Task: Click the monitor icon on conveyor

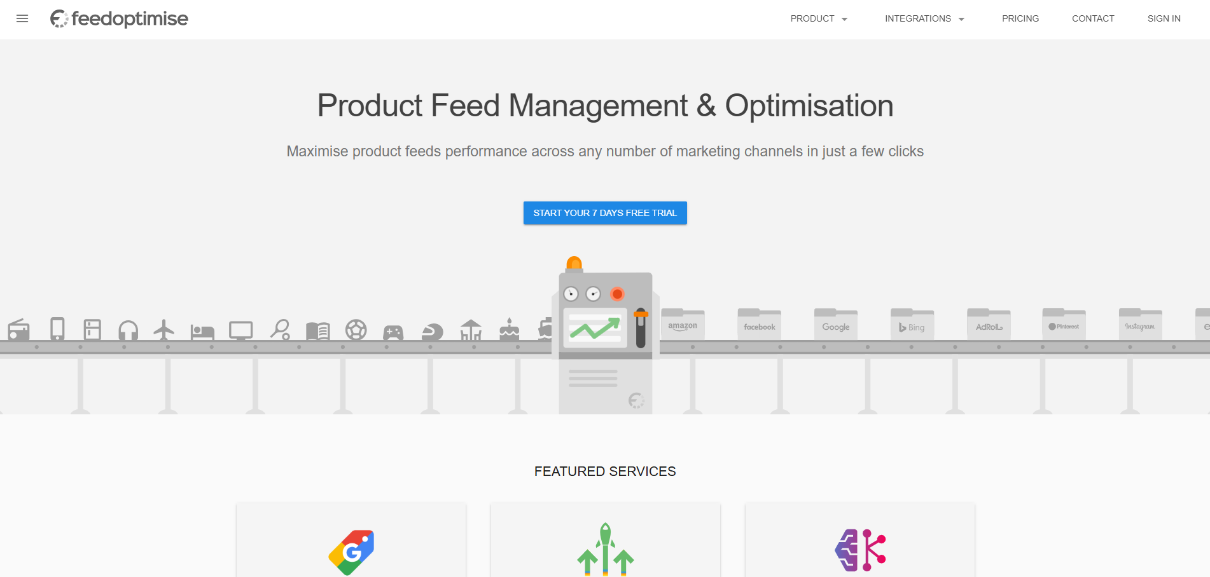Action: (241, 330)
